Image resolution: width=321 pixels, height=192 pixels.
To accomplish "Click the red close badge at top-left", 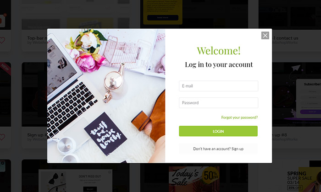I will click(x=5, y=15).
